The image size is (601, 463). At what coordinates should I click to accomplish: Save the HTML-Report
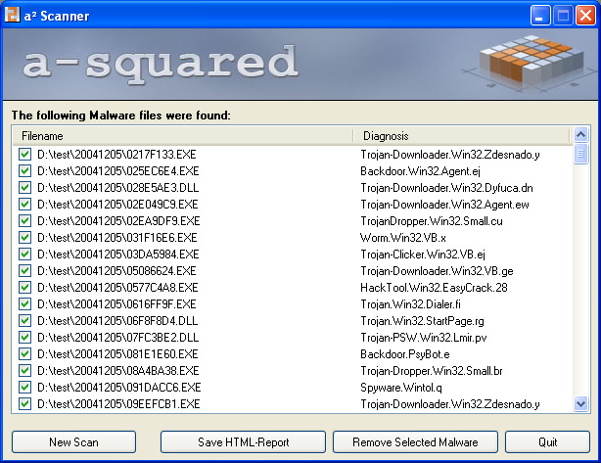pos(243,442)
